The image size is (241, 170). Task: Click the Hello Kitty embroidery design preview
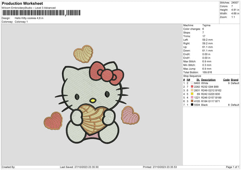(x=92, y=94)
